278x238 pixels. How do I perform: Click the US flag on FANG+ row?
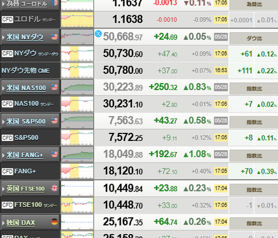[54, 154]
